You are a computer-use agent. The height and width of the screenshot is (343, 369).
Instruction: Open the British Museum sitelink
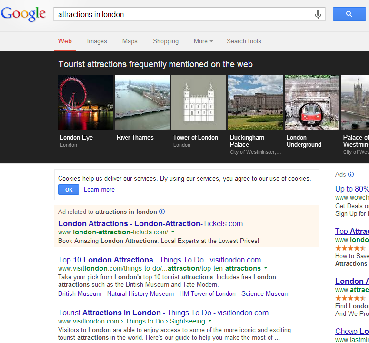[80, 294]
